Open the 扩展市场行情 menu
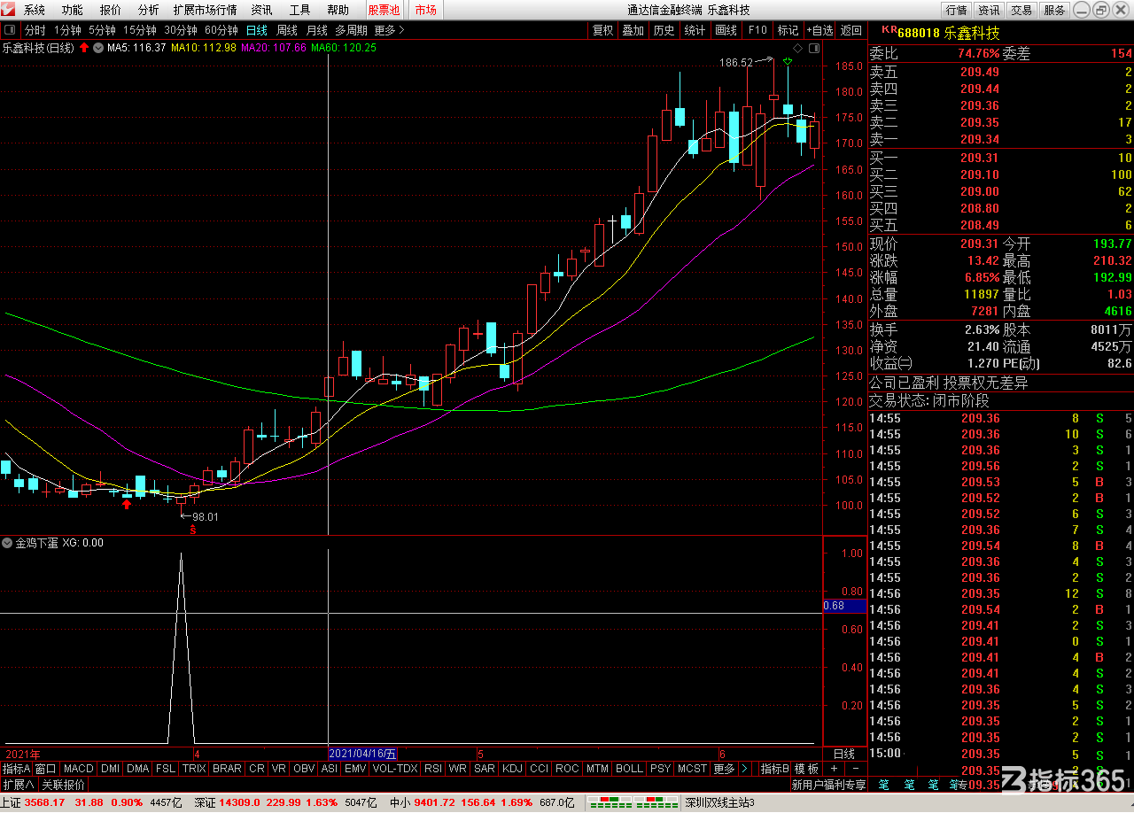This screenshot has width=1134, height=813. click(205, 10)
